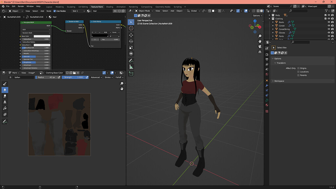Open the Object Mode dropdown
Screen dimensions: 336x189
point(143,11)
